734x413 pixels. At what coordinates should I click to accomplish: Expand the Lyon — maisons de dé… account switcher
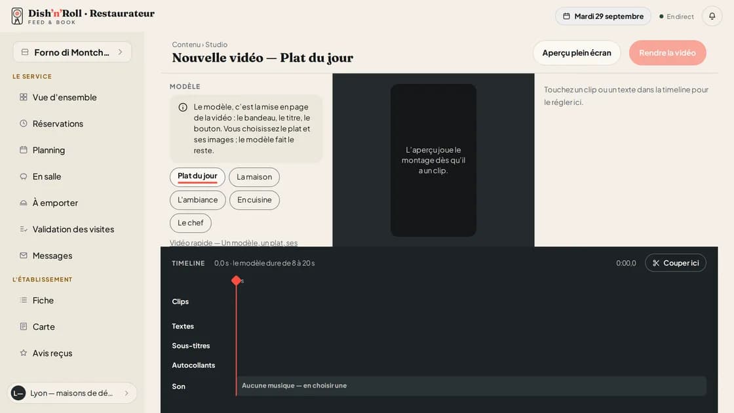[x=72, y=393]
